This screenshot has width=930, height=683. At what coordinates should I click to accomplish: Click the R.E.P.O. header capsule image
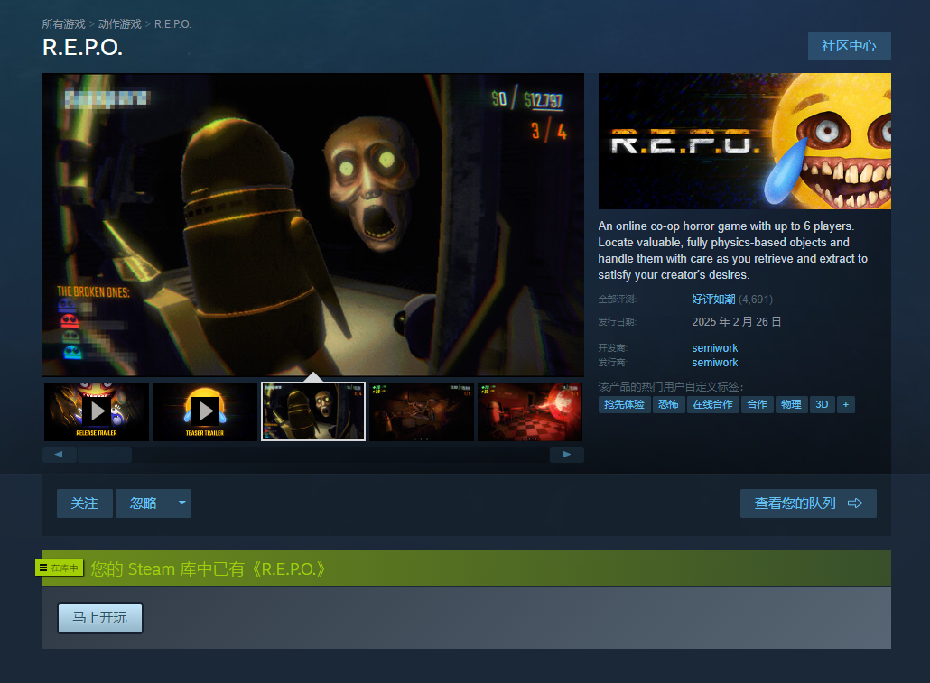pyautogui.click(x=744, y=142)
